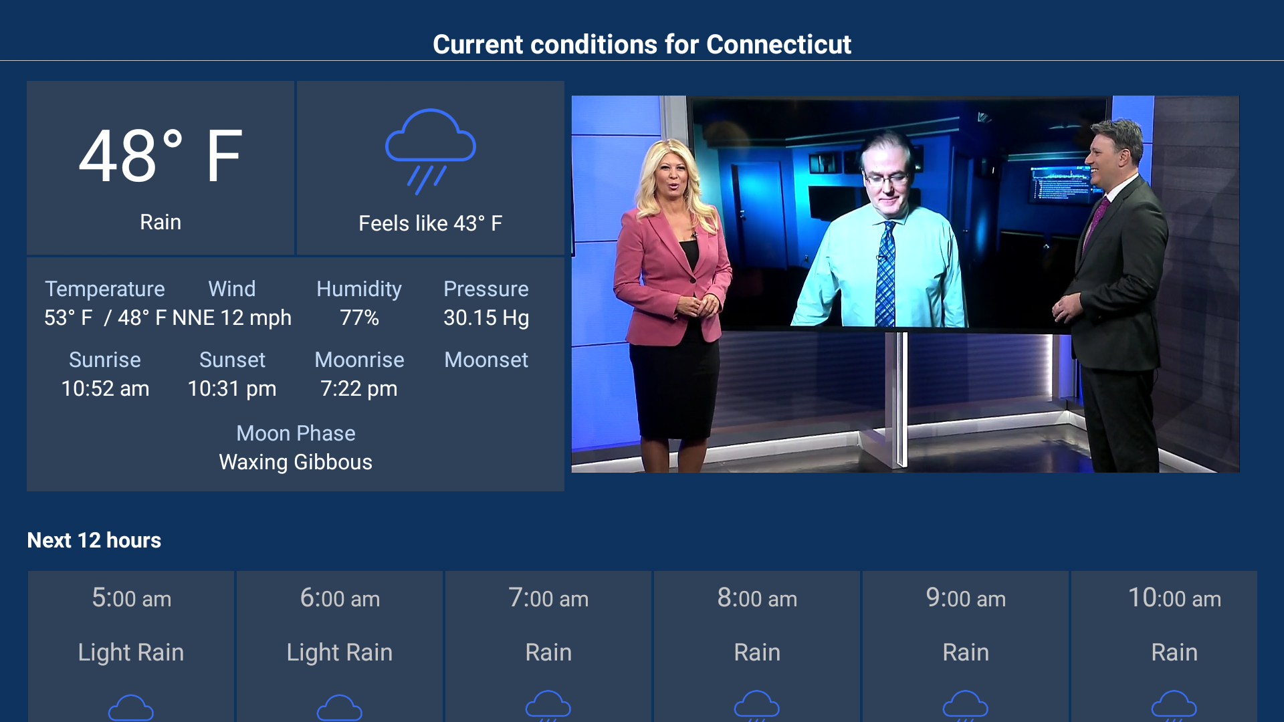Image resolution: width=1284 pixels, height=722 pixels.
Task: Select the 48° F current temperature tile
Action: click(x=160, y=168)
